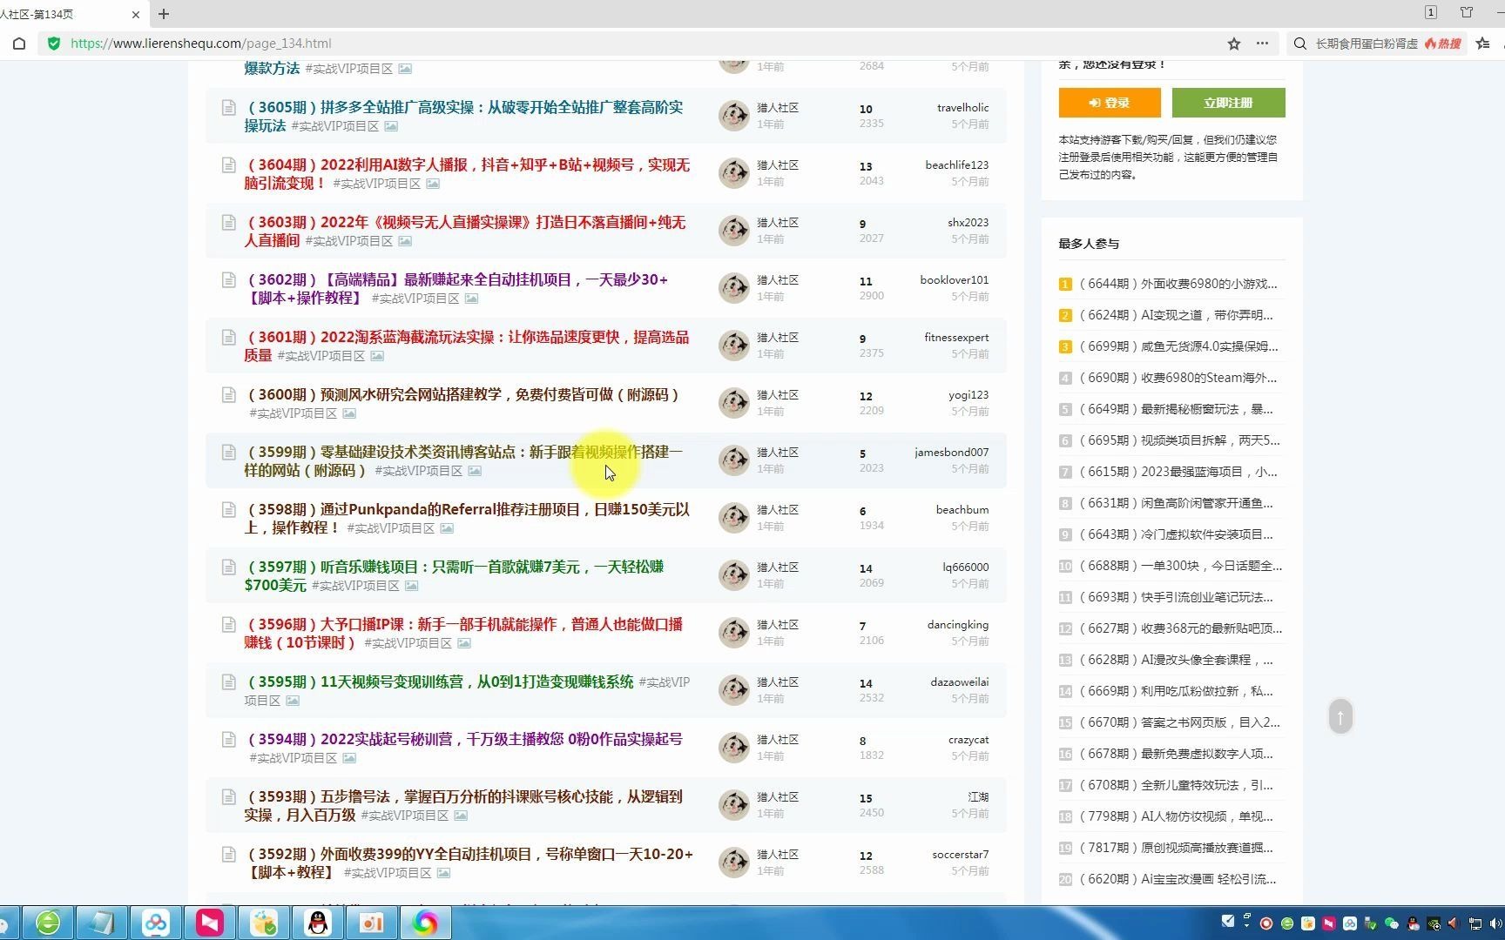Click the browser home icon

coord(19,44)
